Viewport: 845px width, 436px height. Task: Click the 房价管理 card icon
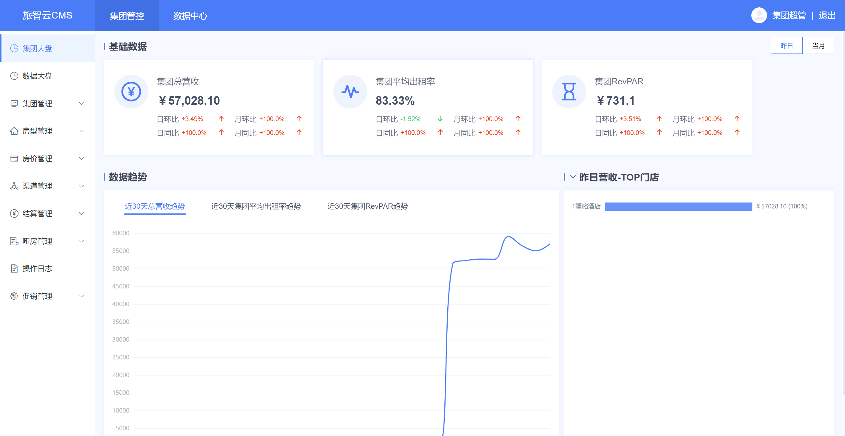[14, 158]
